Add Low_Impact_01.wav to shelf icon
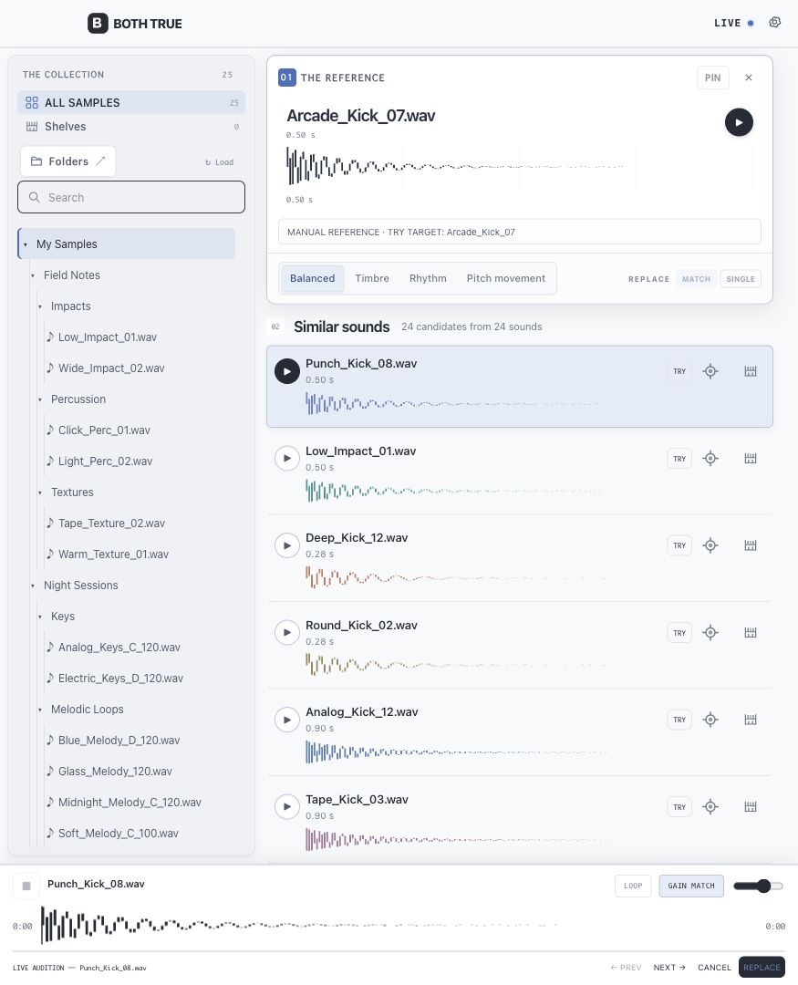The height and width of the screenshot is (985, 798). point(751,459)
